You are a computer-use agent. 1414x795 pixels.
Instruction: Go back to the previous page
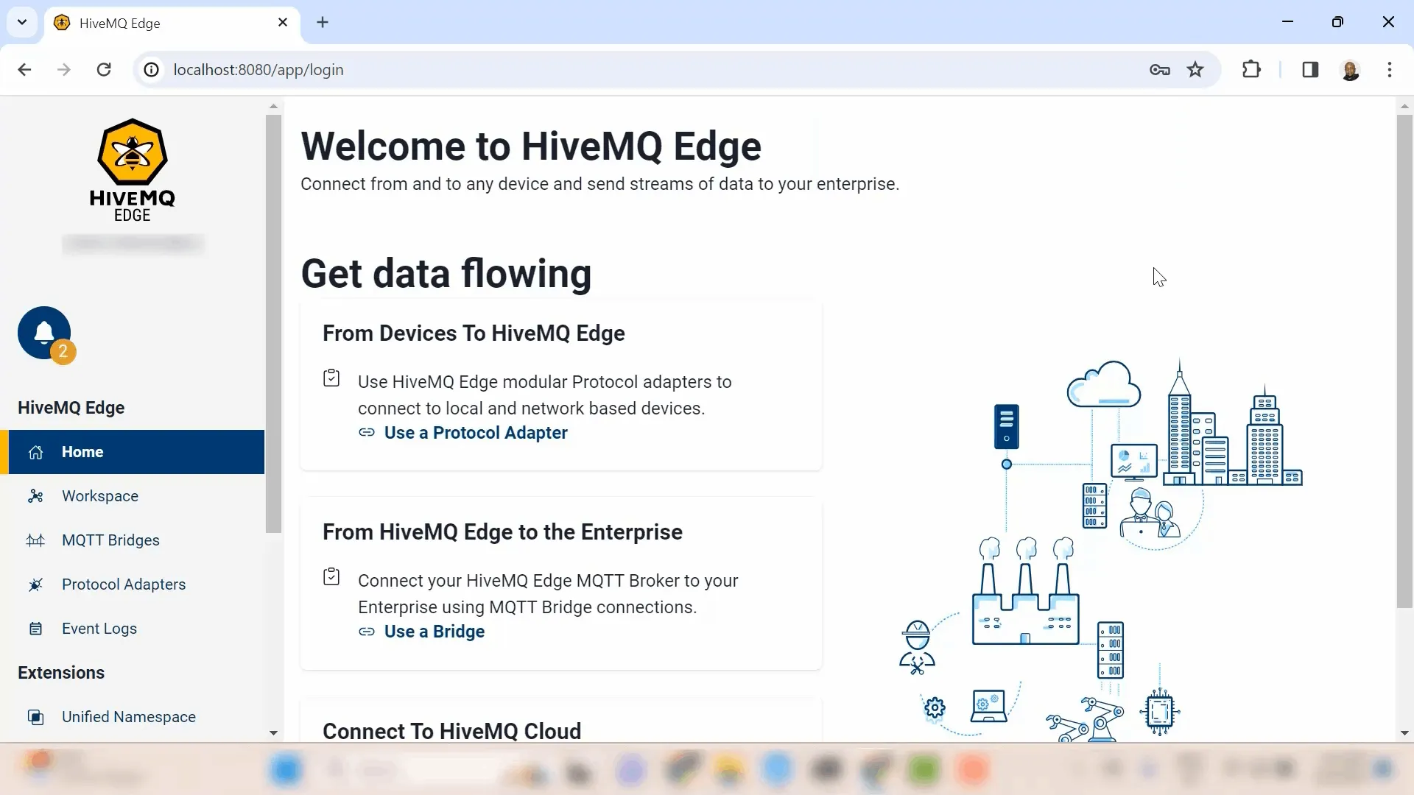24,70
